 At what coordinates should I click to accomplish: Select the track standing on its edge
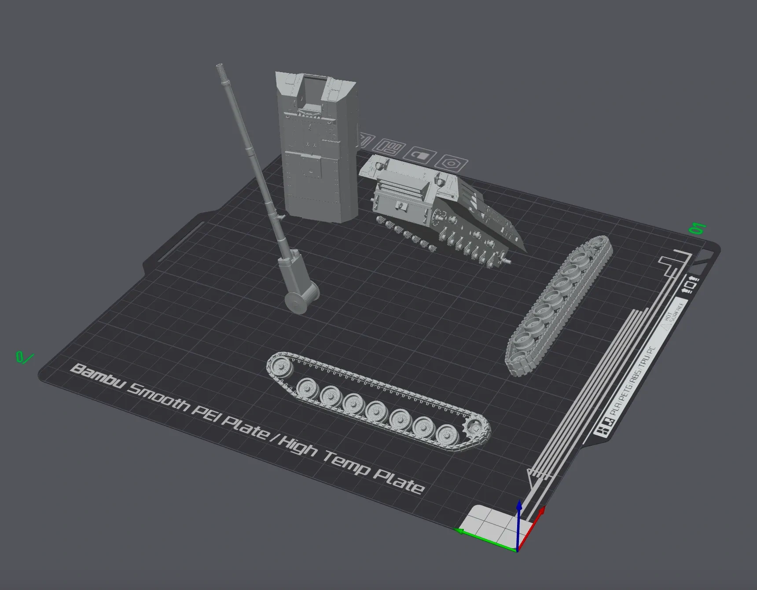pos(558,306)
